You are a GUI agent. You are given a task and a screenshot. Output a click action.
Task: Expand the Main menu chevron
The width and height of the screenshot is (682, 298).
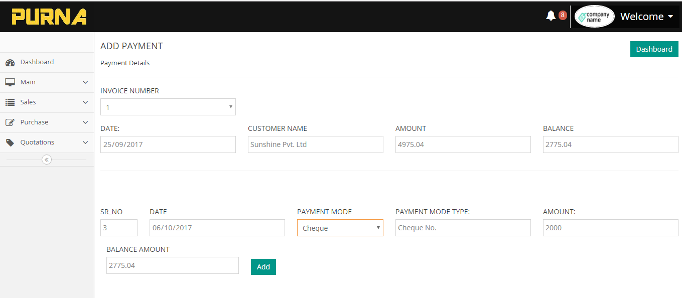(85, 82)
